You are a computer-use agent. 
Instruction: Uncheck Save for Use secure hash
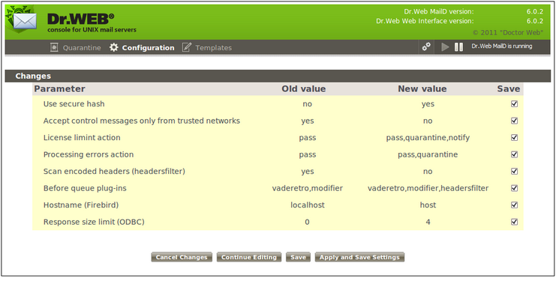514,103
